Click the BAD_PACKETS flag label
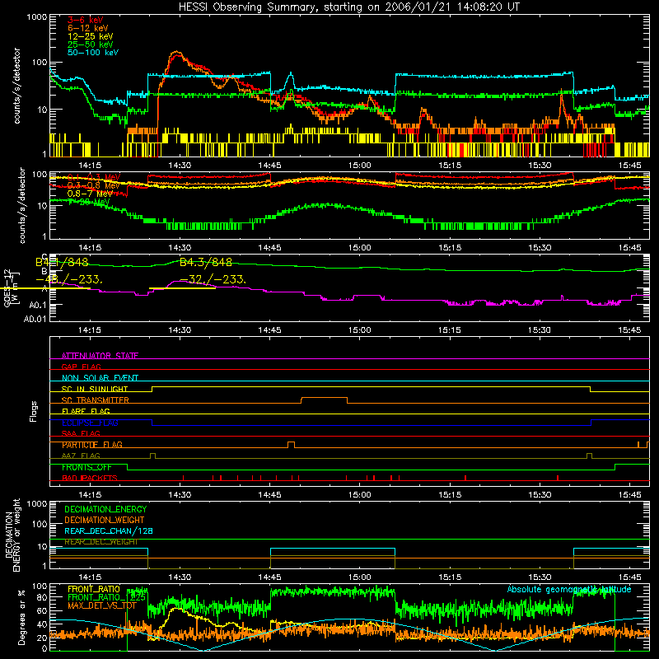 point(90,478)
